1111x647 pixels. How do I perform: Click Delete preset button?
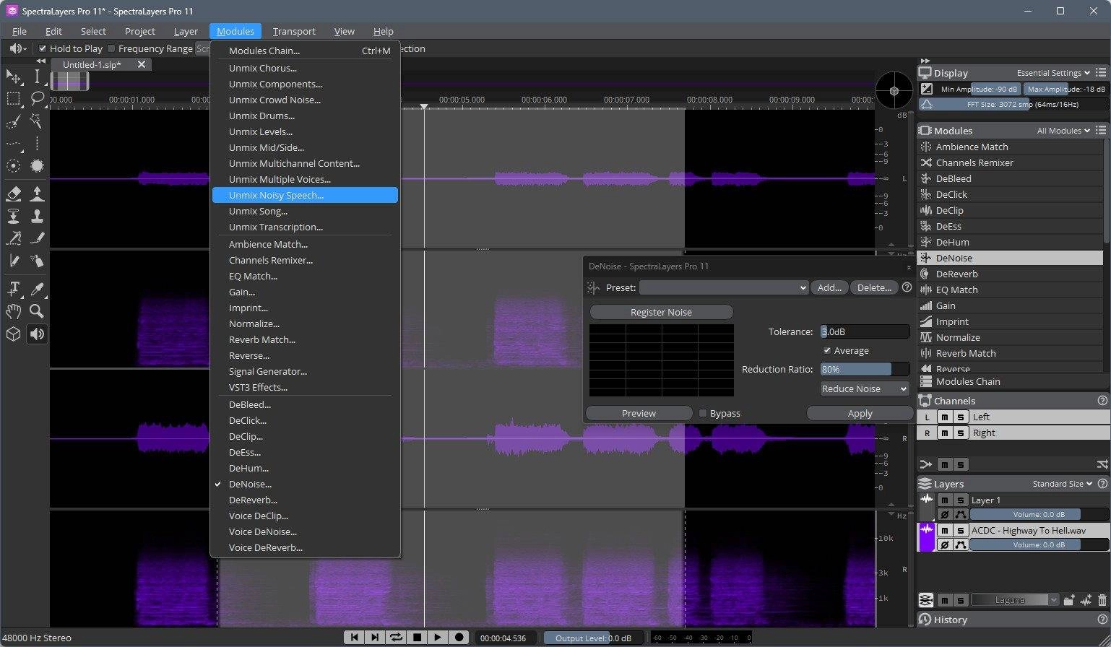874,287
